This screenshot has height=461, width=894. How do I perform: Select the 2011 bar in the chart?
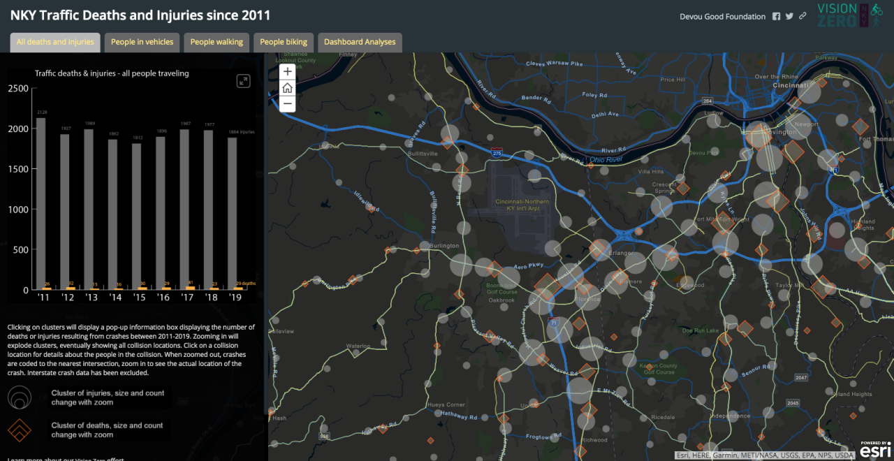tap(42, 203)
